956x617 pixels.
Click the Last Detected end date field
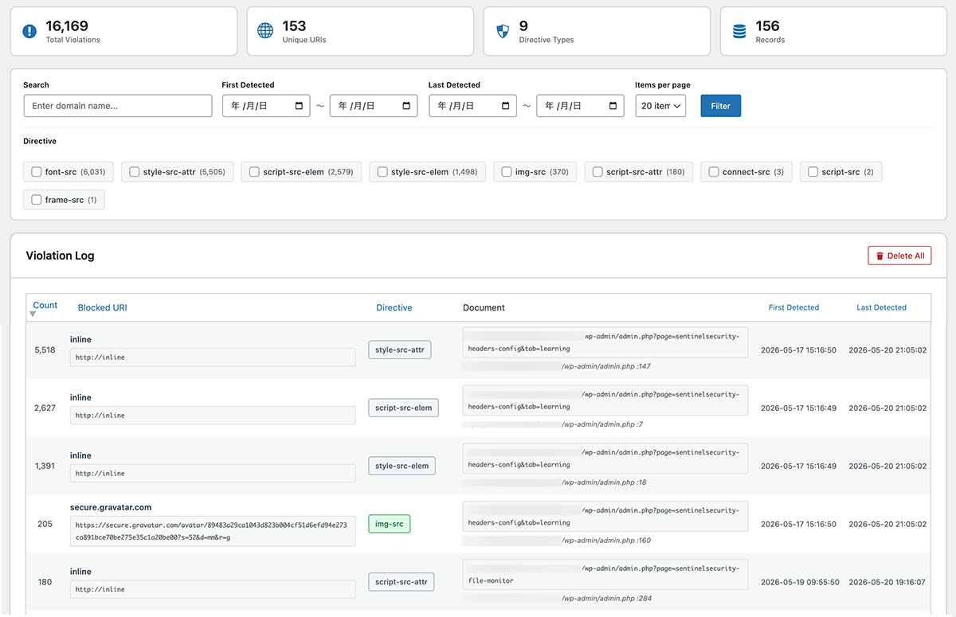[580, 106]
